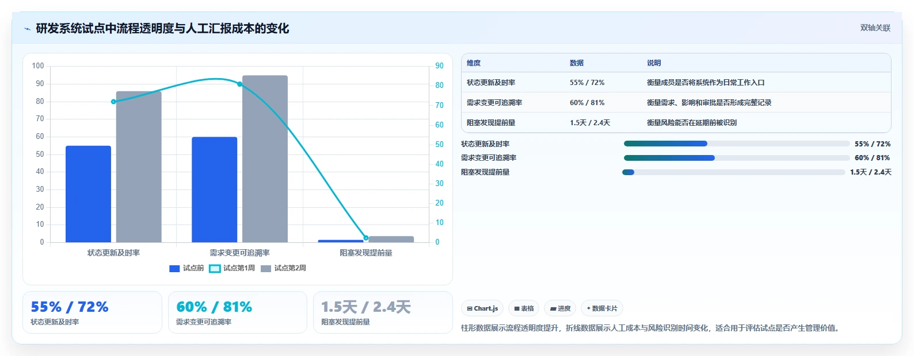Click the table cell 需求变更可追溯率
This screenshot has height=356, width=914.
494,103
